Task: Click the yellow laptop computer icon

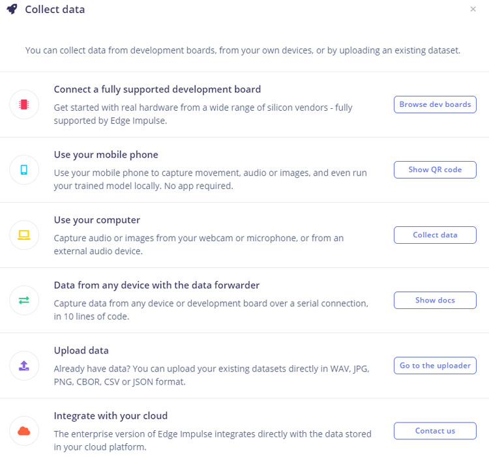Action: point(24,235)
